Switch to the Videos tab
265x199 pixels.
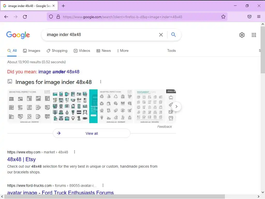(x=82, y=51)
